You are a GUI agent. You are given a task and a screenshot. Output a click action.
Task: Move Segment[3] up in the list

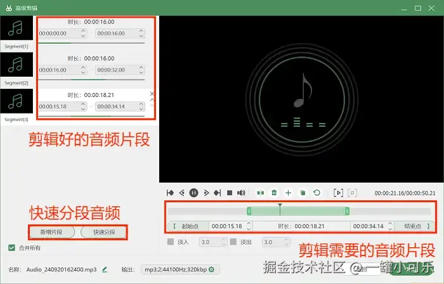point(152,100)
